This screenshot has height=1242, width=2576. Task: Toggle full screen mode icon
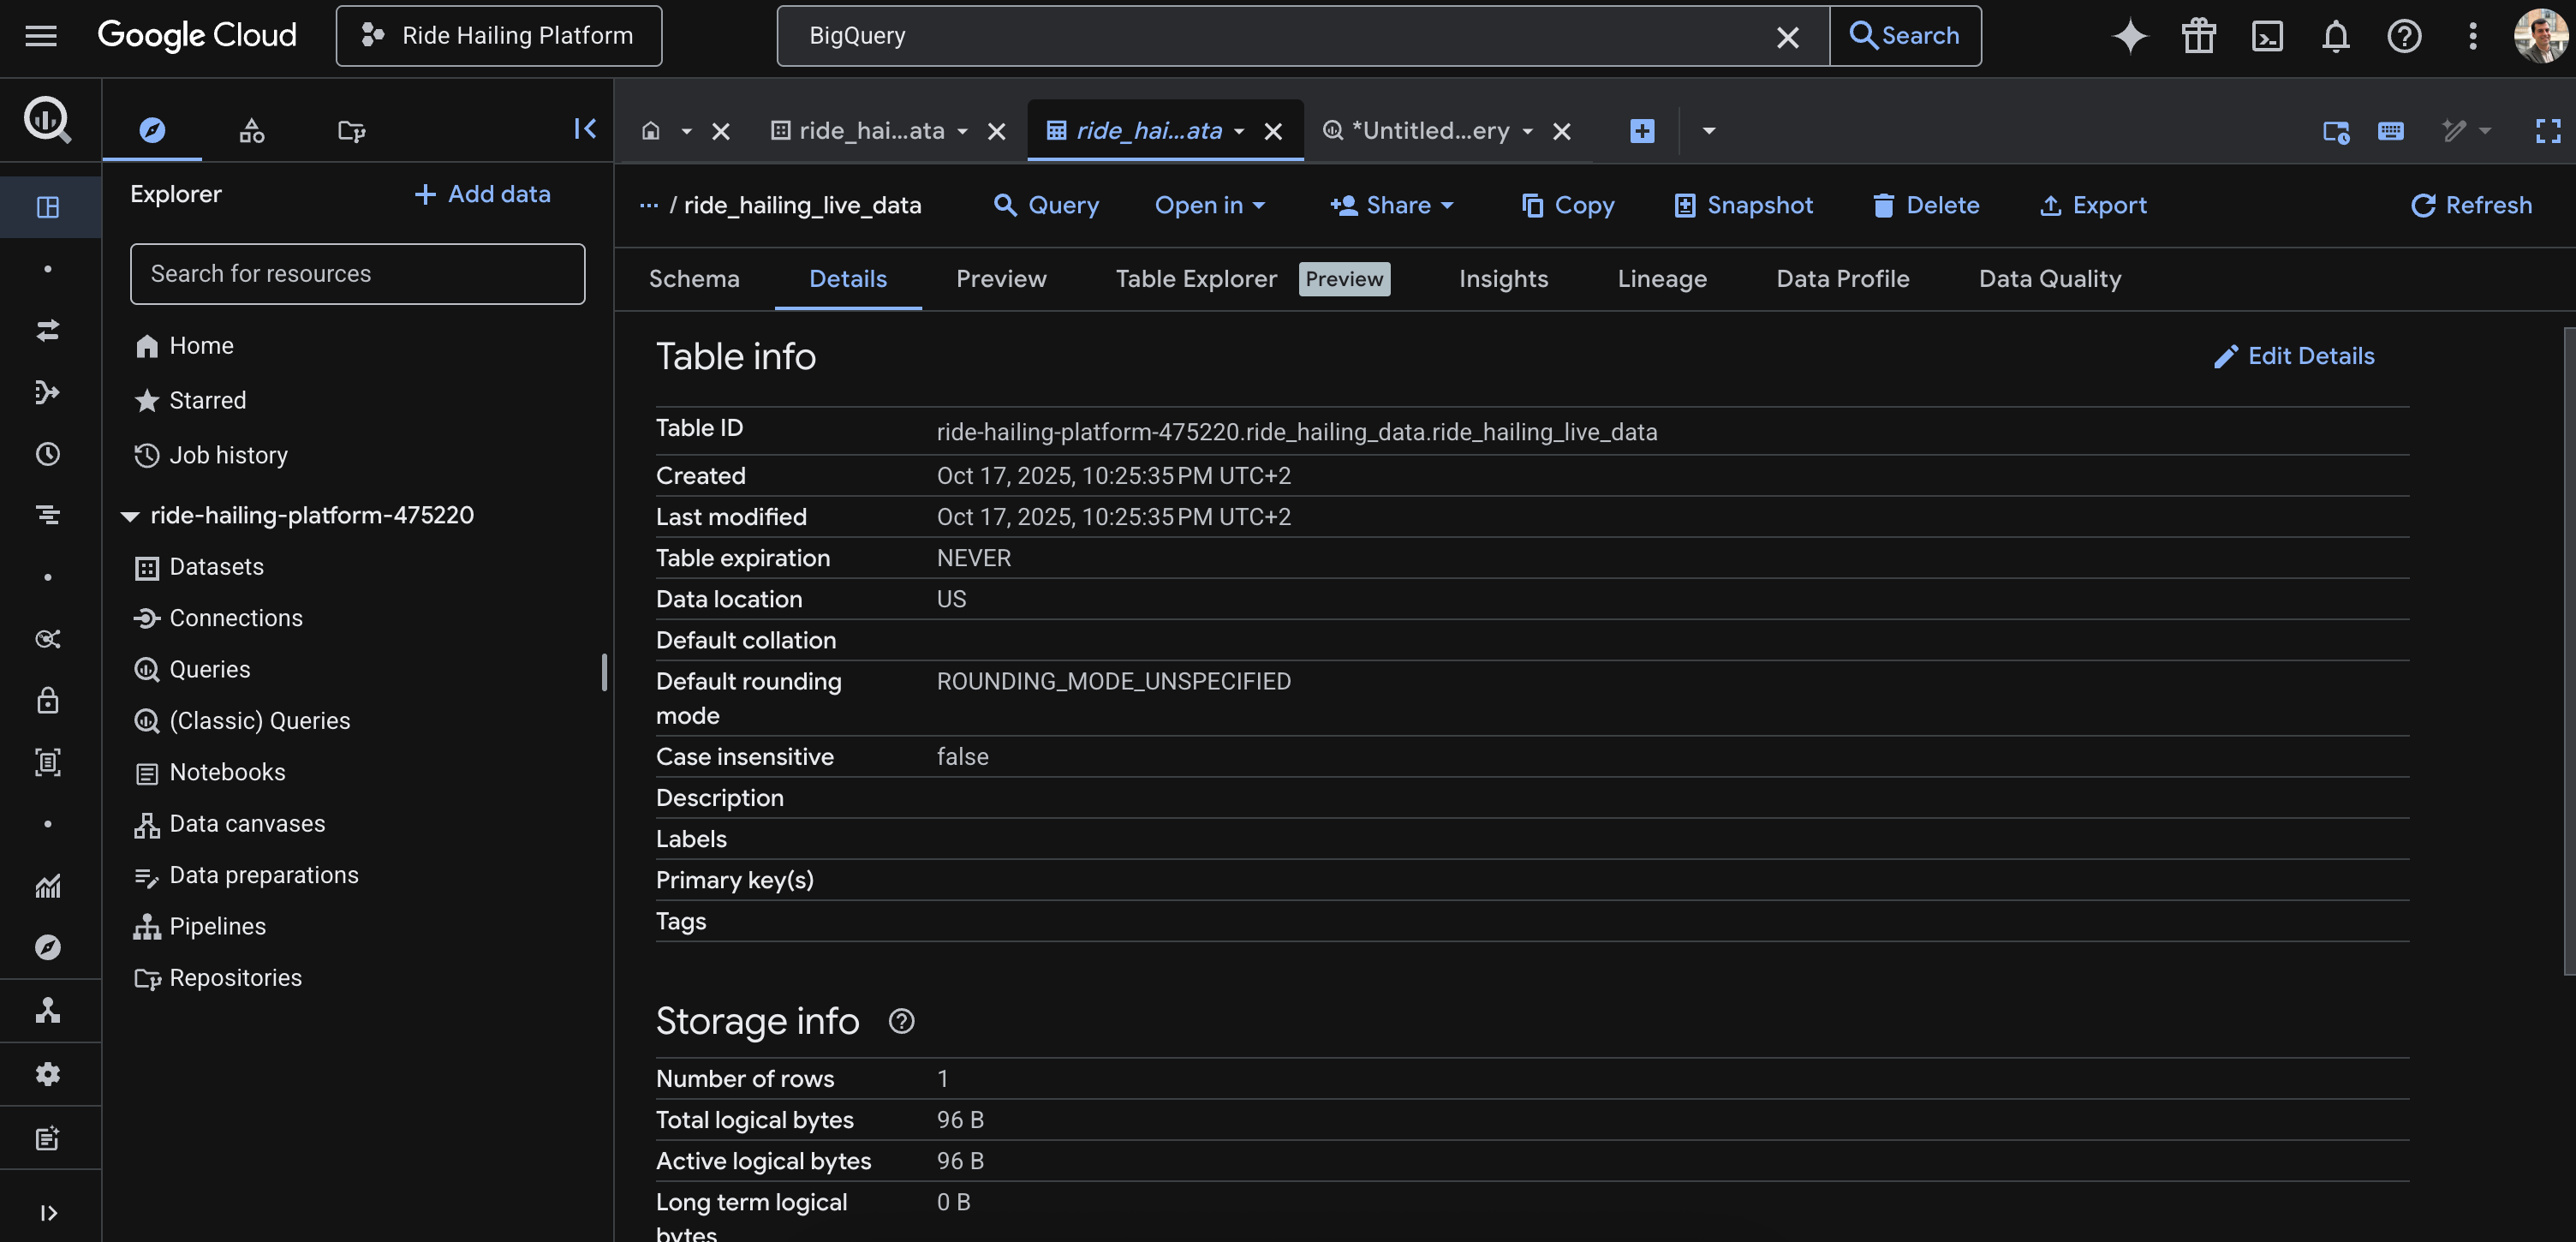[x=2547, y=131]
